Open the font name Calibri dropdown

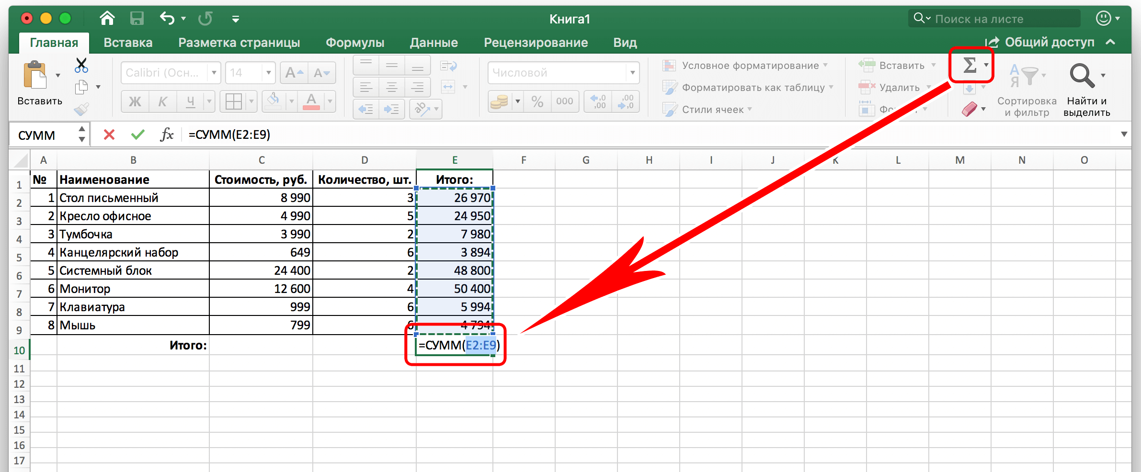214,73
